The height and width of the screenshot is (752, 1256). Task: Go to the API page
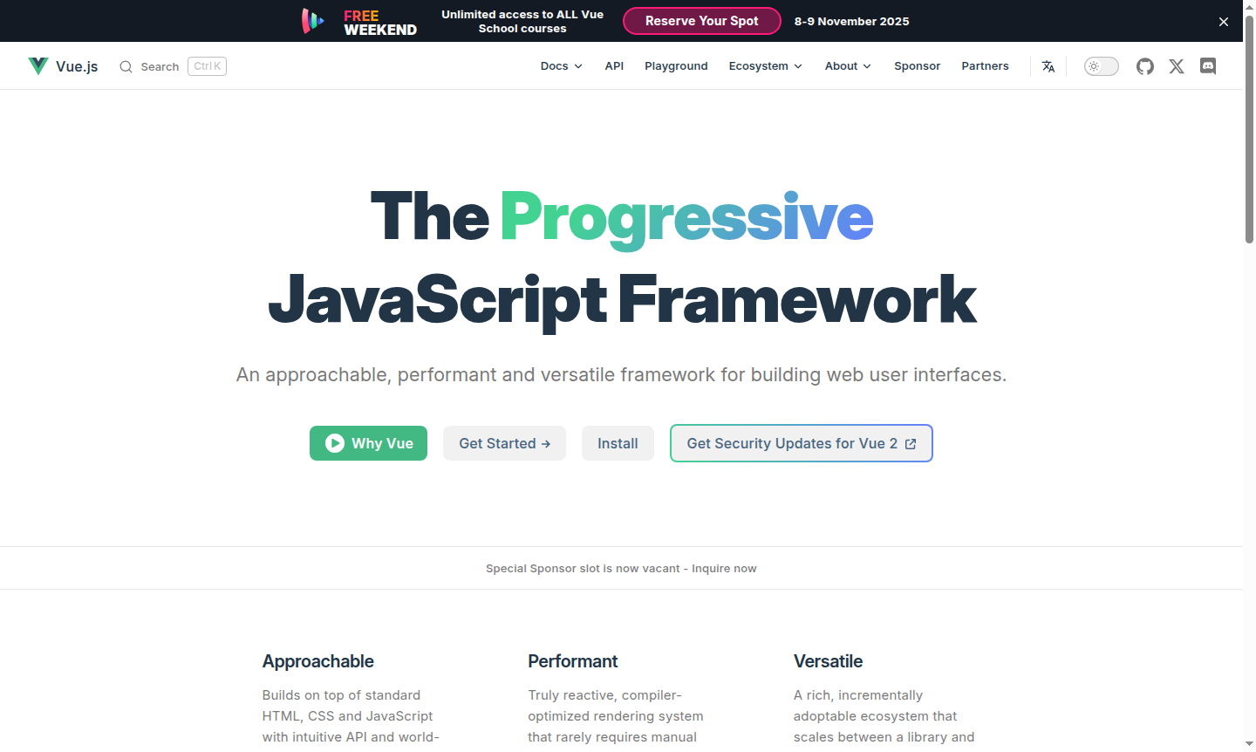click(x=614, y=65)
